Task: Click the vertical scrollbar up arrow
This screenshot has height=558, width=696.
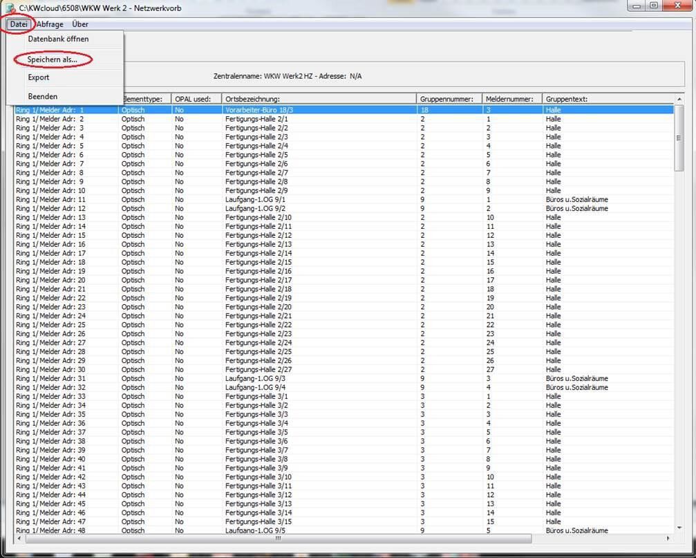Action: tap(679, 99)
